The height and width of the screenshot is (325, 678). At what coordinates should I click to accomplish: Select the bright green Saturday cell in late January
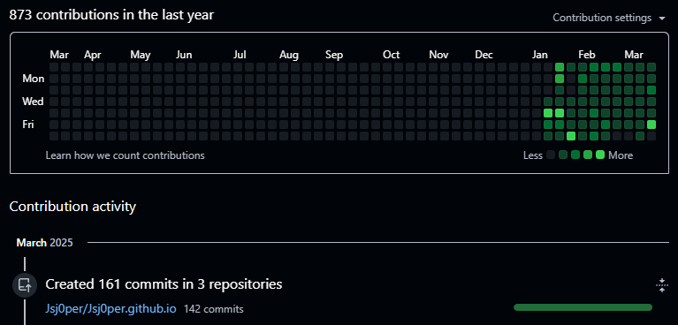coord(571,136)
